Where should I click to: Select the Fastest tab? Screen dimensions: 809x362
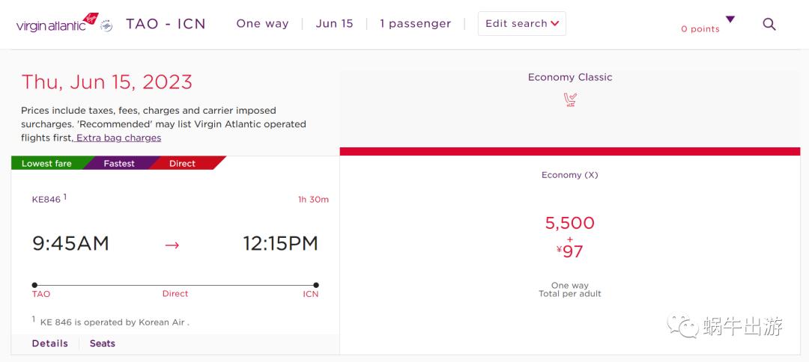click(x=119, y=164)
